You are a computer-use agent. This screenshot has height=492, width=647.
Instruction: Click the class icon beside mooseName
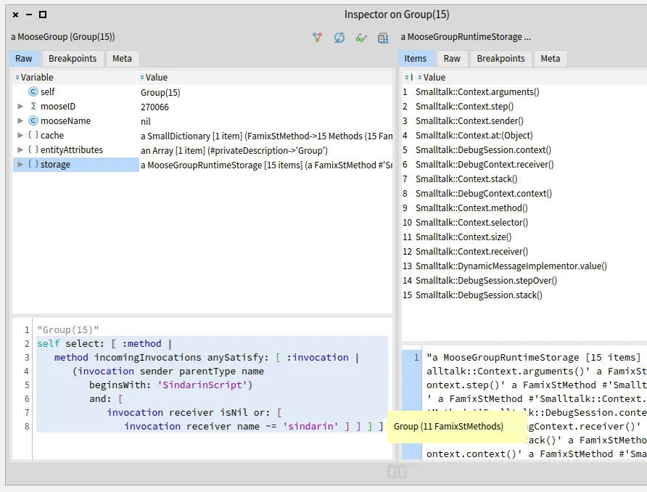[33, 120]
